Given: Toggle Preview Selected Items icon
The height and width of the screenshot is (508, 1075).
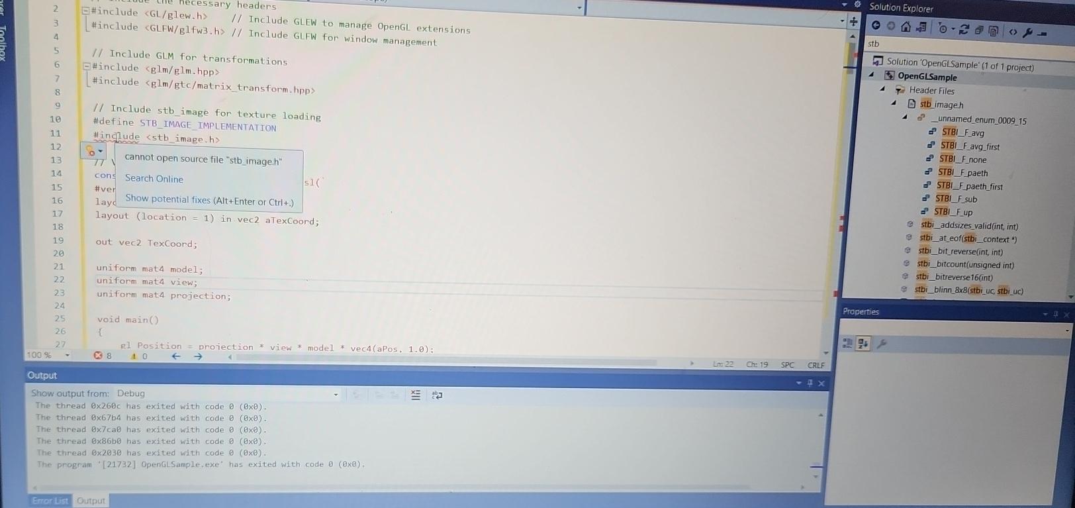Looking at the screenshot, I should 1043,33.
